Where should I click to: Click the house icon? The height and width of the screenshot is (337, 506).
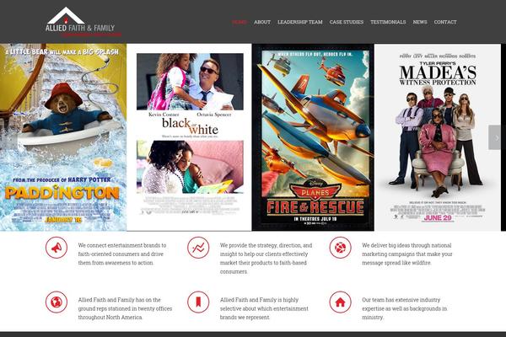click(x=340, y=302)
